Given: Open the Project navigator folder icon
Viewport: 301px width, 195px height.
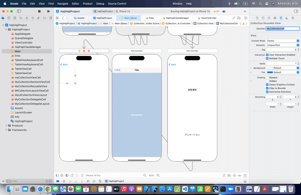Looking at the screenshot, I should click(x=3, y=18).
